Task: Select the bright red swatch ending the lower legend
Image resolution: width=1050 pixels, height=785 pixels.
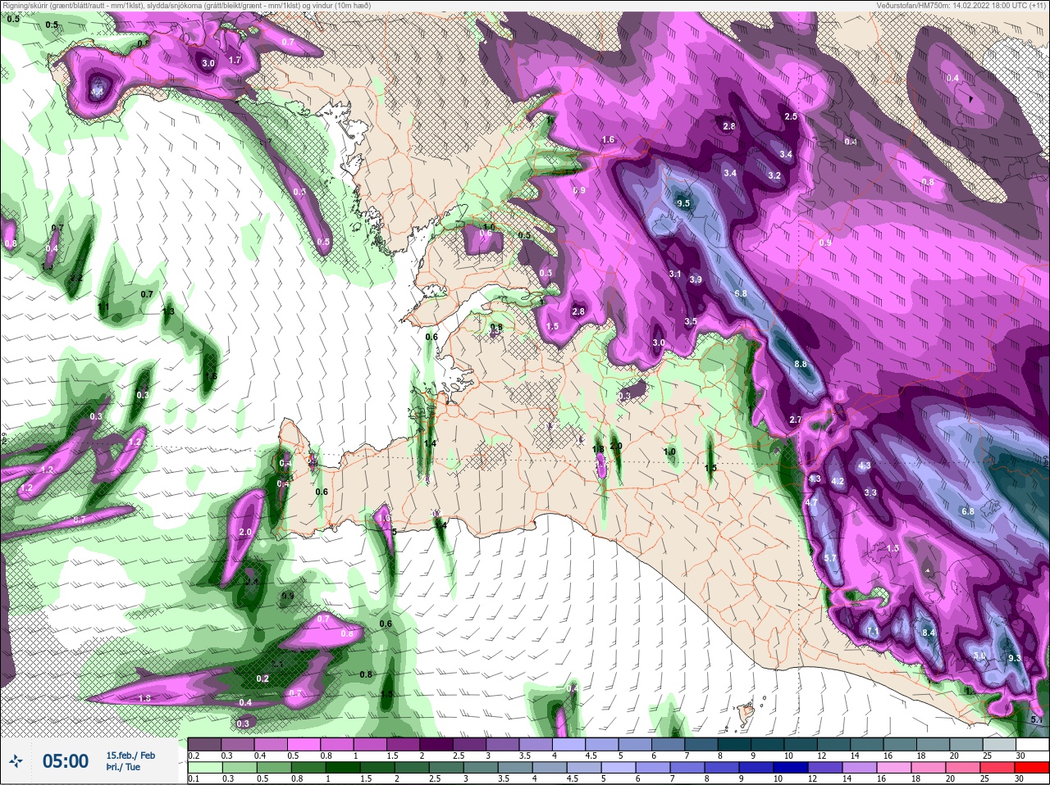Action: tap(1031, 768)
